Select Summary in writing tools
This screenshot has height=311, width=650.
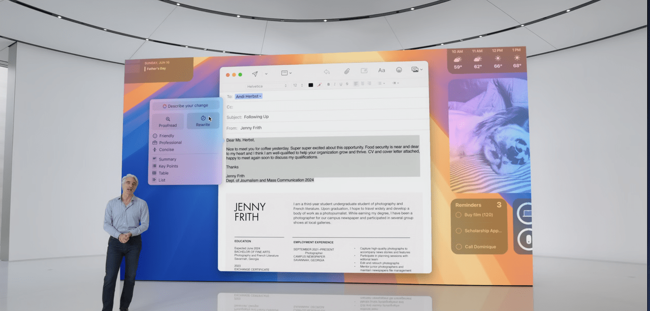(168, 159)
